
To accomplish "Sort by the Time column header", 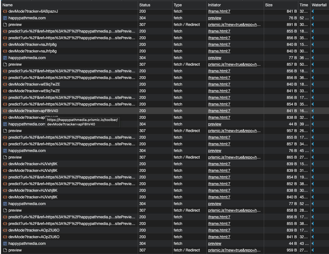I will pyautogui.click(x=304, y=5).
